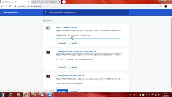Close the Téléchargements tab

click(29, 2)
